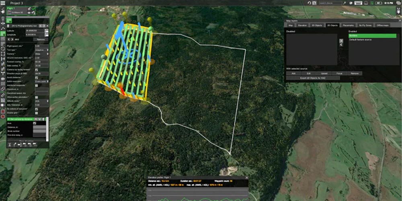Viewport: 402px width, 201px height.
Task: Switch to the Placemarks tab
Action: click(x=348, y=25)
